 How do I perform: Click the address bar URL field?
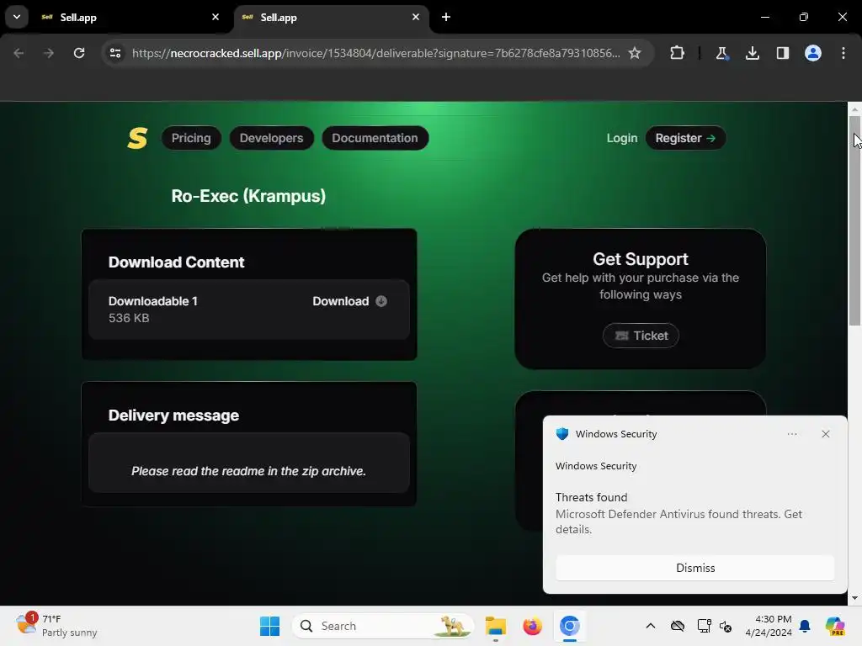click(376, 53)
